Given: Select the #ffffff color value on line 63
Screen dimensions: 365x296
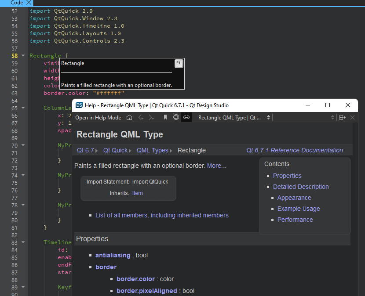Looking at the screenshot, I should point(108,93).
